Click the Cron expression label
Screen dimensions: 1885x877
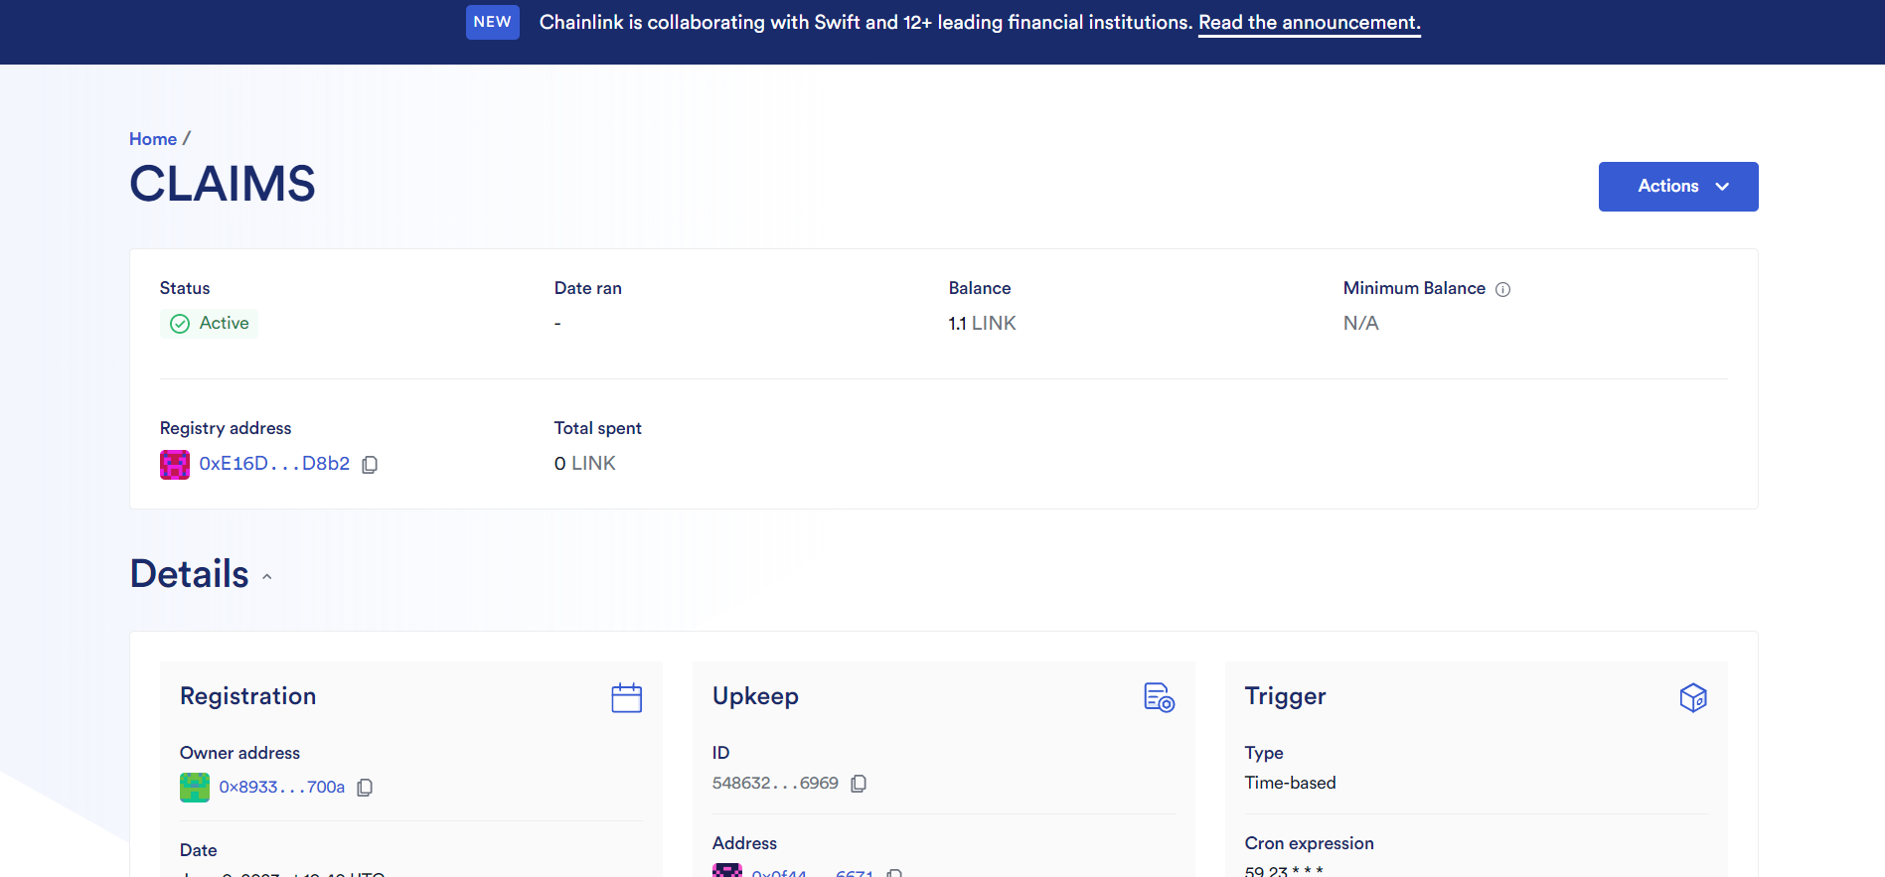(x=1309, y=843)
